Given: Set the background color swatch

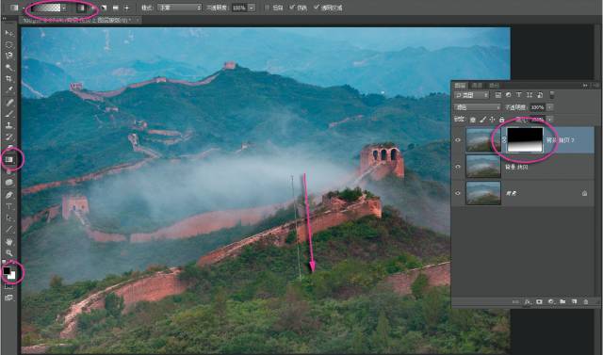Looking at the screenshot, I should (12, 276).
